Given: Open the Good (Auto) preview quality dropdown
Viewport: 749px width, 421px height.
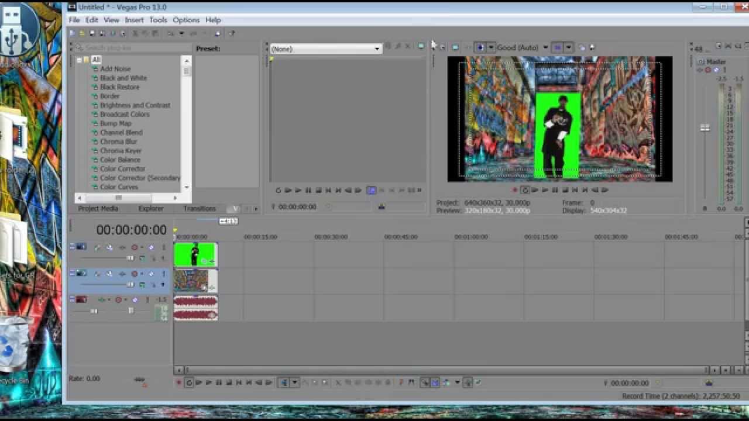Looking at the screenshot, I should (545, 47).
